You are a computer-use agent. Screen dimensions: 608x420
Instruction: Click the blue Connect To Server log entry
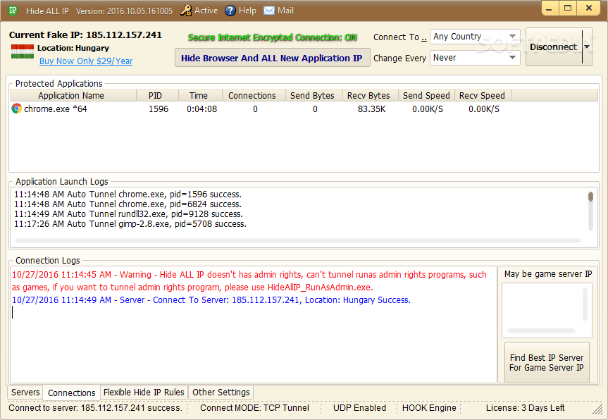click(x=211, y=299)
